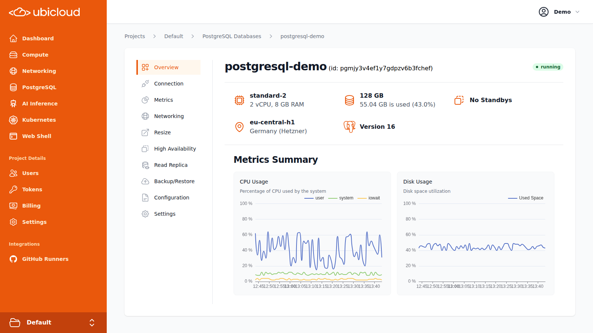Image resolution: width=593 pixels, height=333 pixels.
Task: Click the Resize pencil-square icon
Action: pos(145,132)
